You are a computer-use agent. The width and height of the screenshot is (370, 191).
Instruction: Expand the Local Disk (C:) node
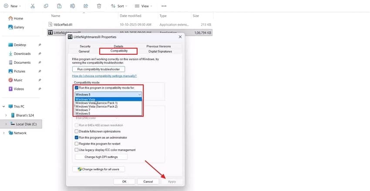6,124
